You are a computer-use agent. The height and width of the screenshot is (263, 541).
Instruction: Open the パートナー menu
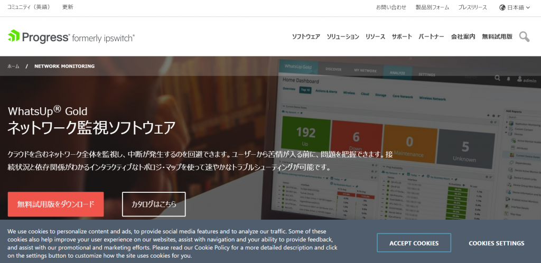(x=431, y=36)
